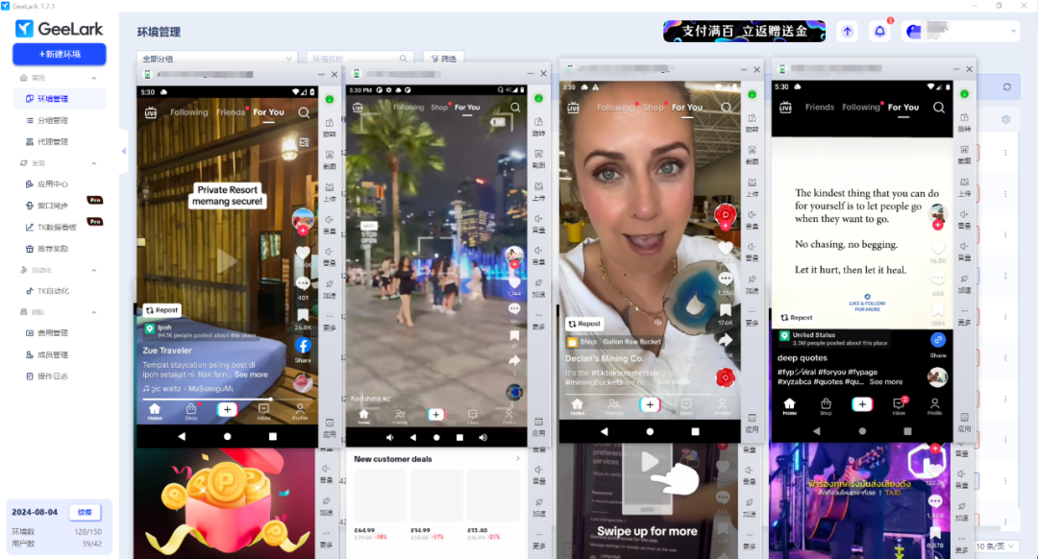Open 成员管理 sidebar item
The image size is (1038, 559).
[x=52, y=354]
